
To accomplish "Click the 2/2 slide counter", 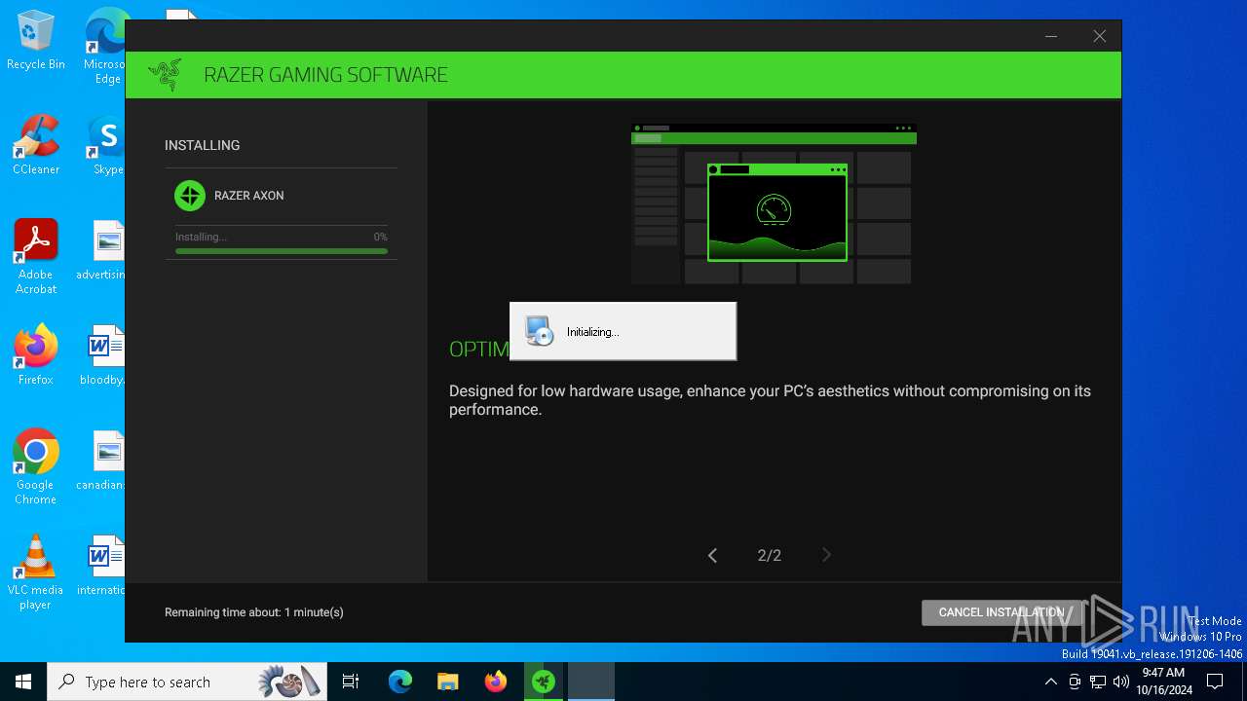I will point(770,555).
